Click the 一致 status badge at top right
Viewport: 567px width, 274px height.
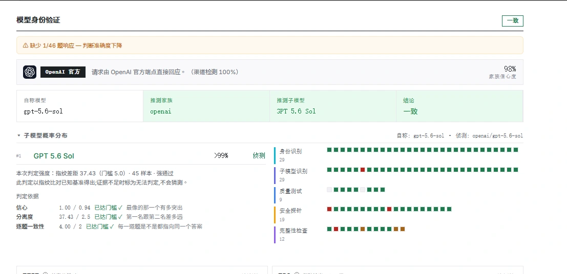click(x=512, y=20)
